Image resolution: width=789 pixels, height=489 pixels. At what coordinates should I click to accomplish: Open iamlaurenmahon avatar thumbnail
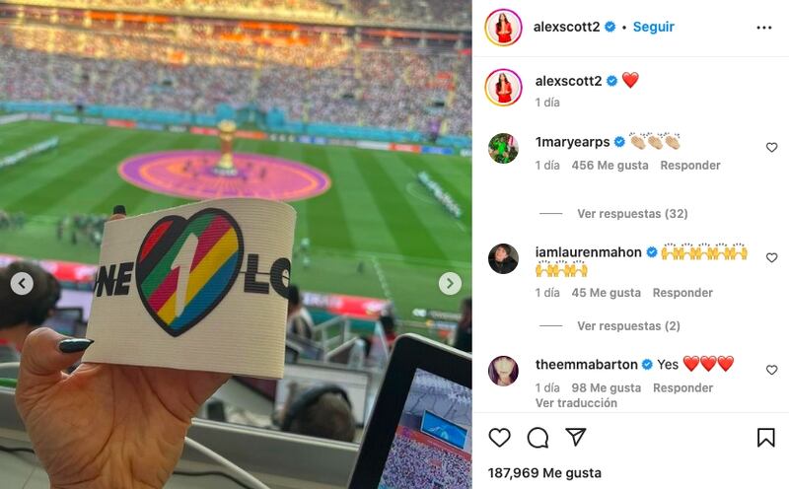tap(503, 258)
